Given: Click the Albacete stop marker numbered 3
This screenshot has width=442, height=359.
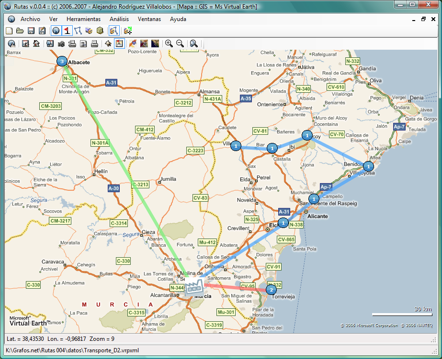Looking at the screenshot, I should 61,61.
